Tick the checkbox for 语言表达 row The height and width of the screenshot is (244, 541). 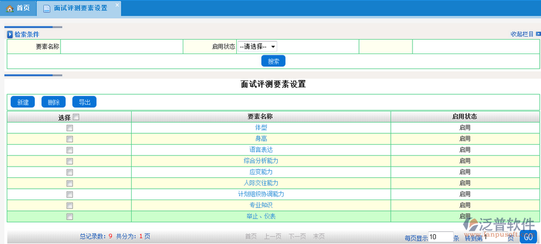69,150
